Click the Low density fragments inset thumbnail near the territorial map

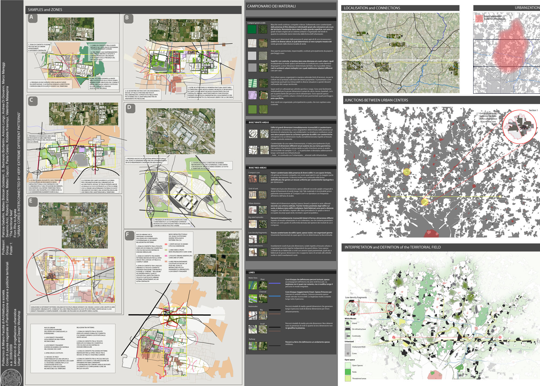pos(351,307)
